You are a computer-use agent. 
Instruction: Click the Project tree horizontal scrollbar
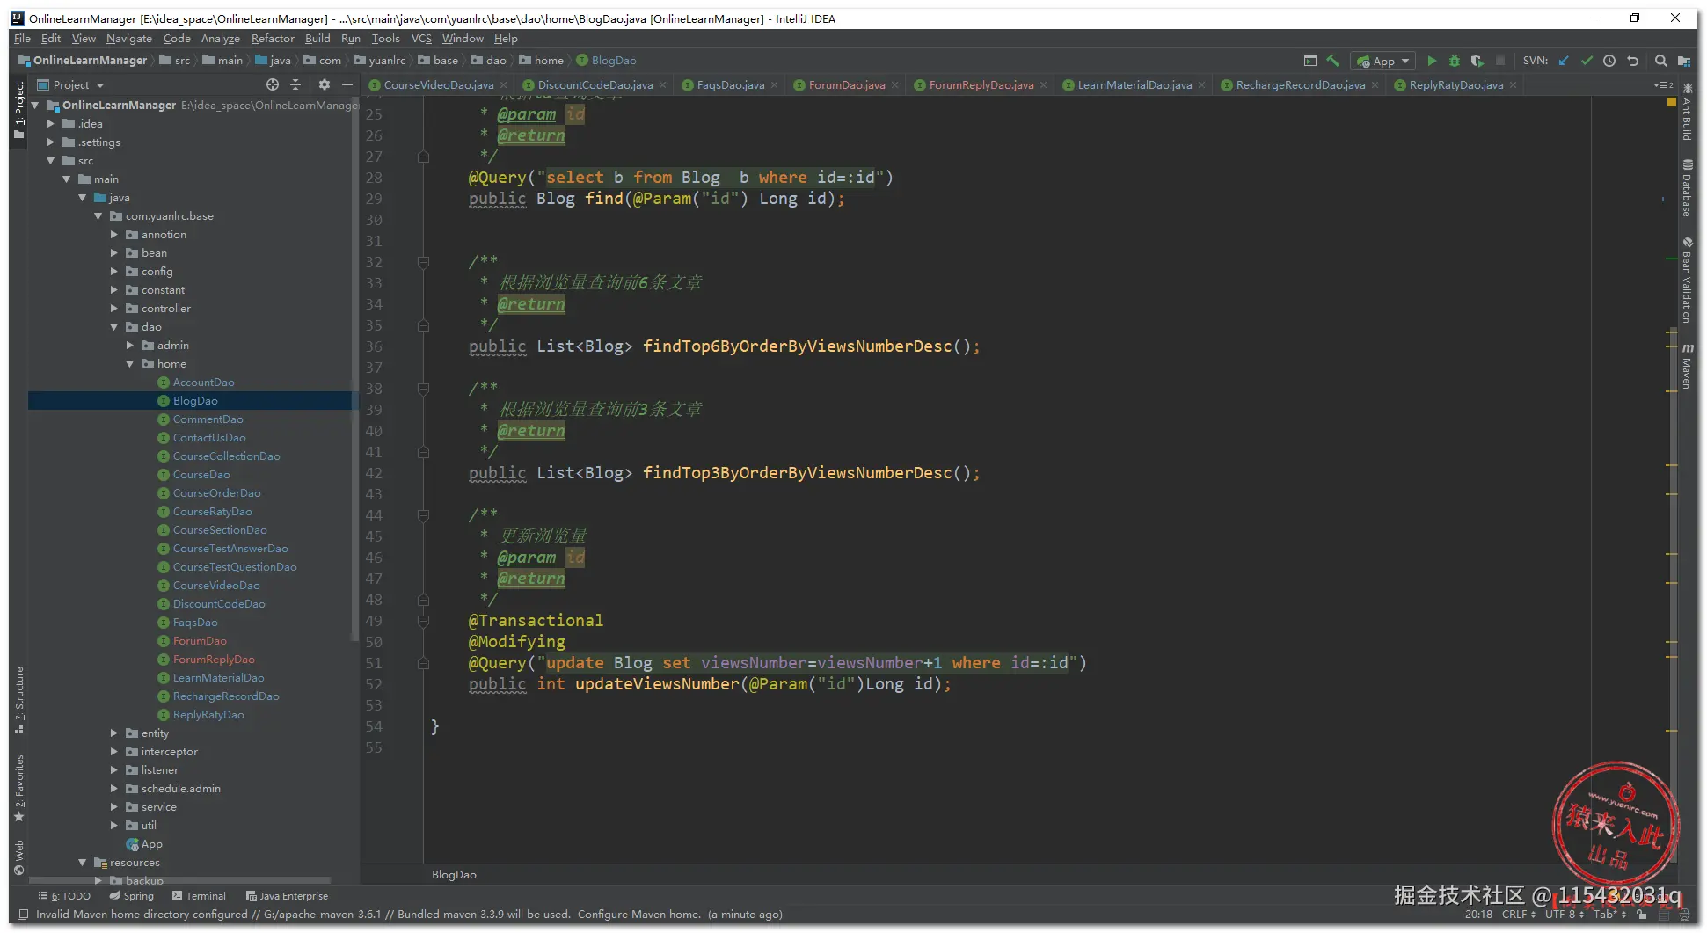180,880
